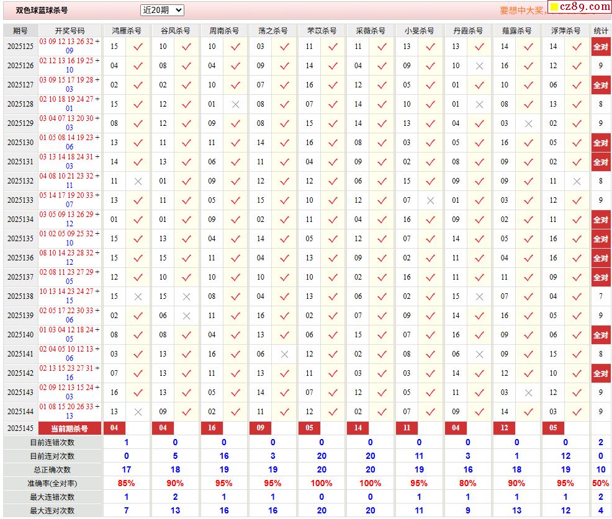Viewport: 612px width, 519px height.
Task: Click the 全对 badge in row 2025125
Action: pos(600,47)
